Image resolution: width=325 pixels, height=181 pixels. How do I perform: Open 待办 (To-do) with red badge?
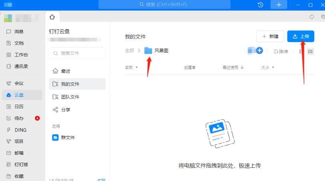pyautogui.click(x=18, y=118)
